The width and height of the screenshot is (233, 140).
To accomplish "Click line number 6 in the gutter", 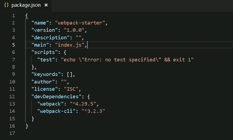I will 13,52.
